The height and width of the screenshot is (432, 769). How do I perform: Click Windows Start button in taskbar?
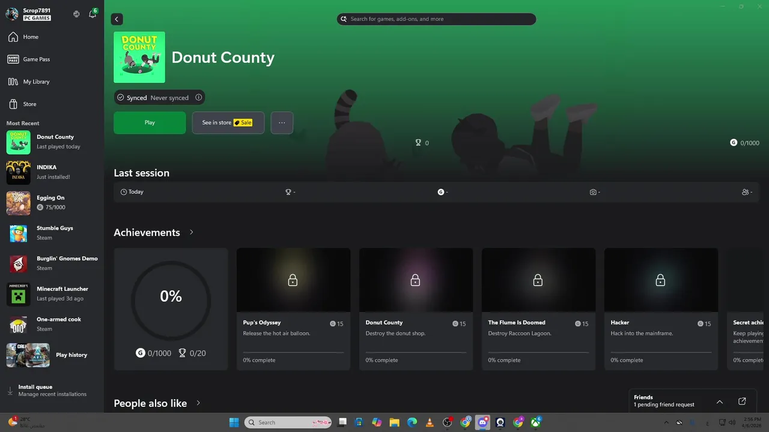pos(234,422)
